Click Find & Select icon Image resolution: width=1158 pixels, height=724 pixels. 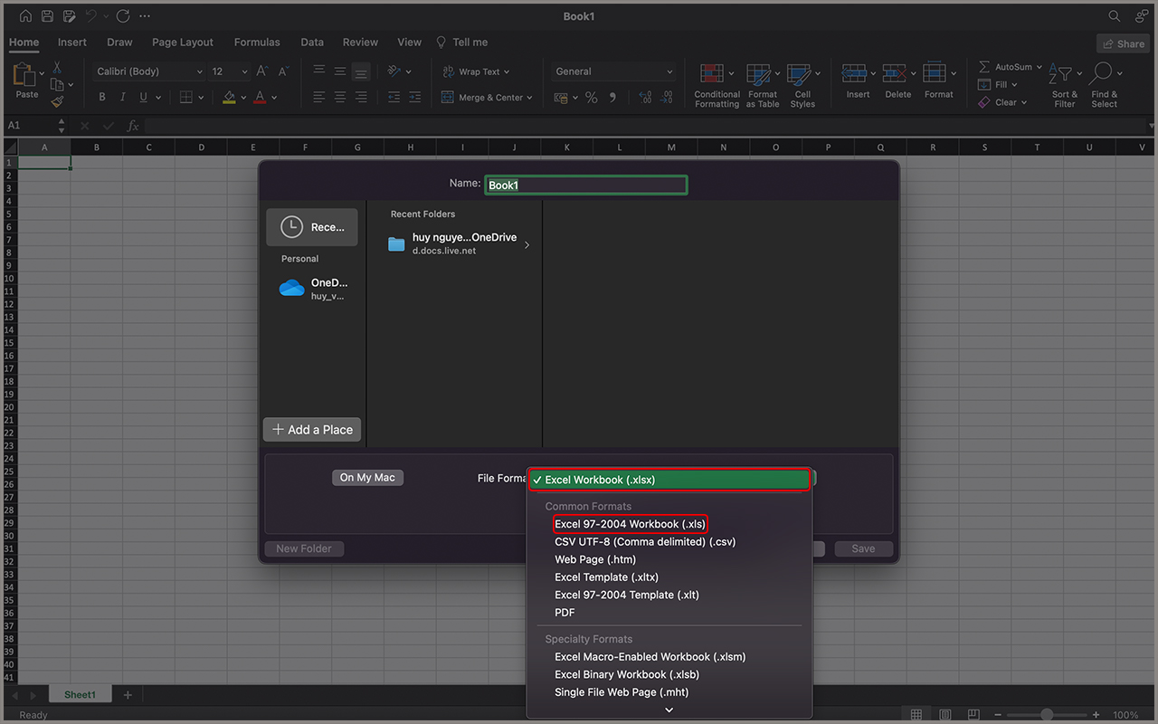point(1101,74)
